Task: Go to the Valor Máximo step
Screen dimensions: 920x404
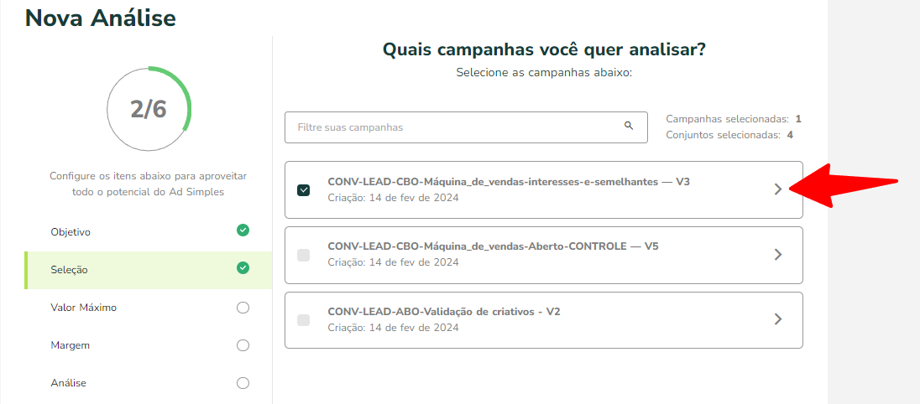Action: point(149,308)
